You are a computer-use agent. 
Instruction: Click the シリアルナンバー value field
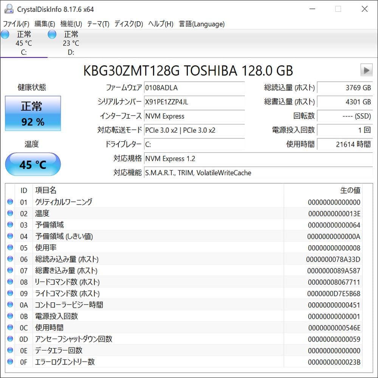coord(194,102)
